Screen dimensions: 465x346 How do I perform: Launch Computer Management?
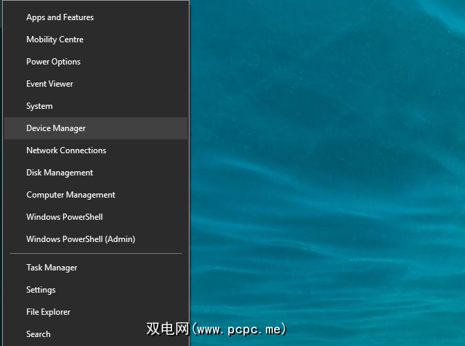coord(96,195)
